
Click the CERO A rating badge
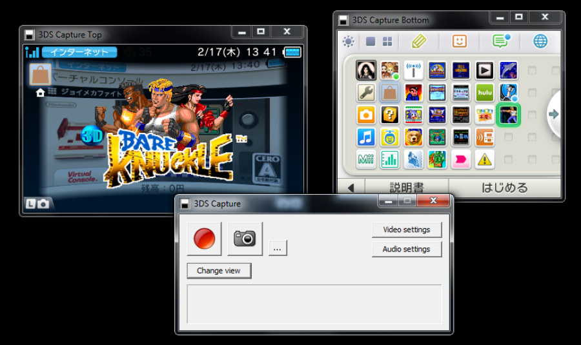267,169
